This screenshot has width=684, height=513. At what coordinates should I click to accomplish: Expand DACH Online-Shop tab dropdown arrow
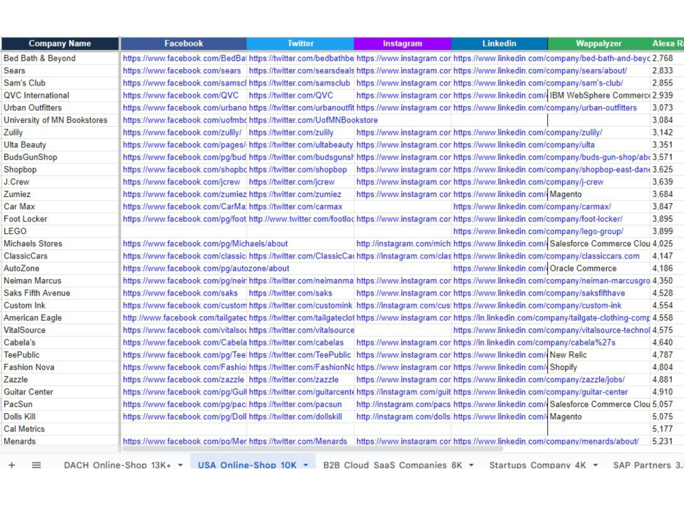tap(180, 465)
